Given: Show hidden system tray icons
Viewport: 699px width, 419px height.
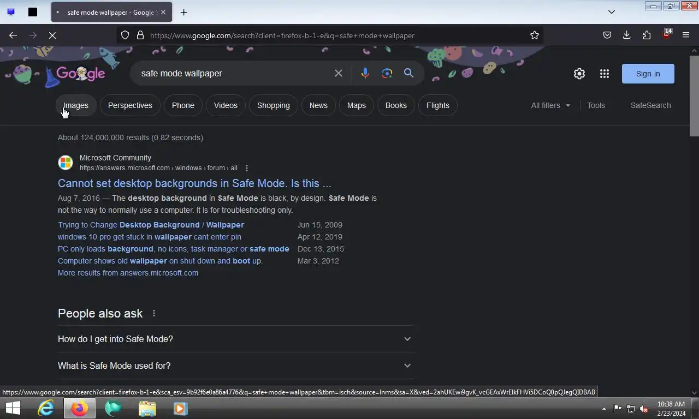Looking at the screenshot, I should [604, 409].
